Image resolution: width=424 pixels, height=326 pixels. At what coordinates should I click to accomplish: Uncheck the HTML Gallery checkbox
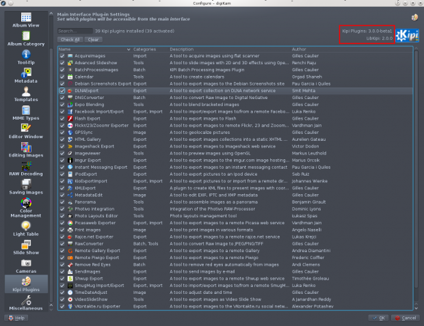point(62,139)
